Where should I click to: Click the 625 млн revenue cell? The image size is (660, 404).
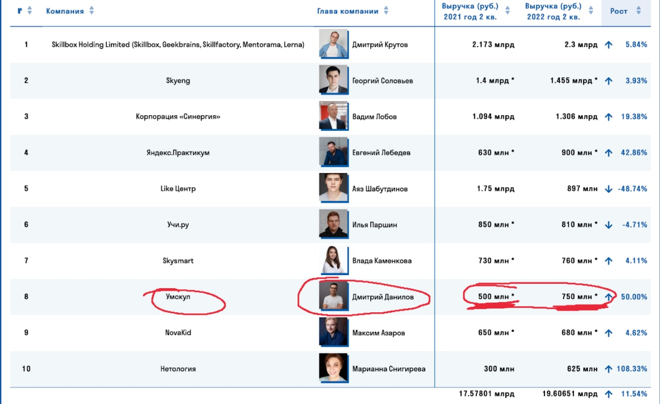click(x=582, y=369)
